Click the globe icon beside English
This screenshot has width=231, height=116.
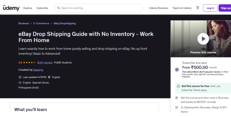[x=49, y=77]
